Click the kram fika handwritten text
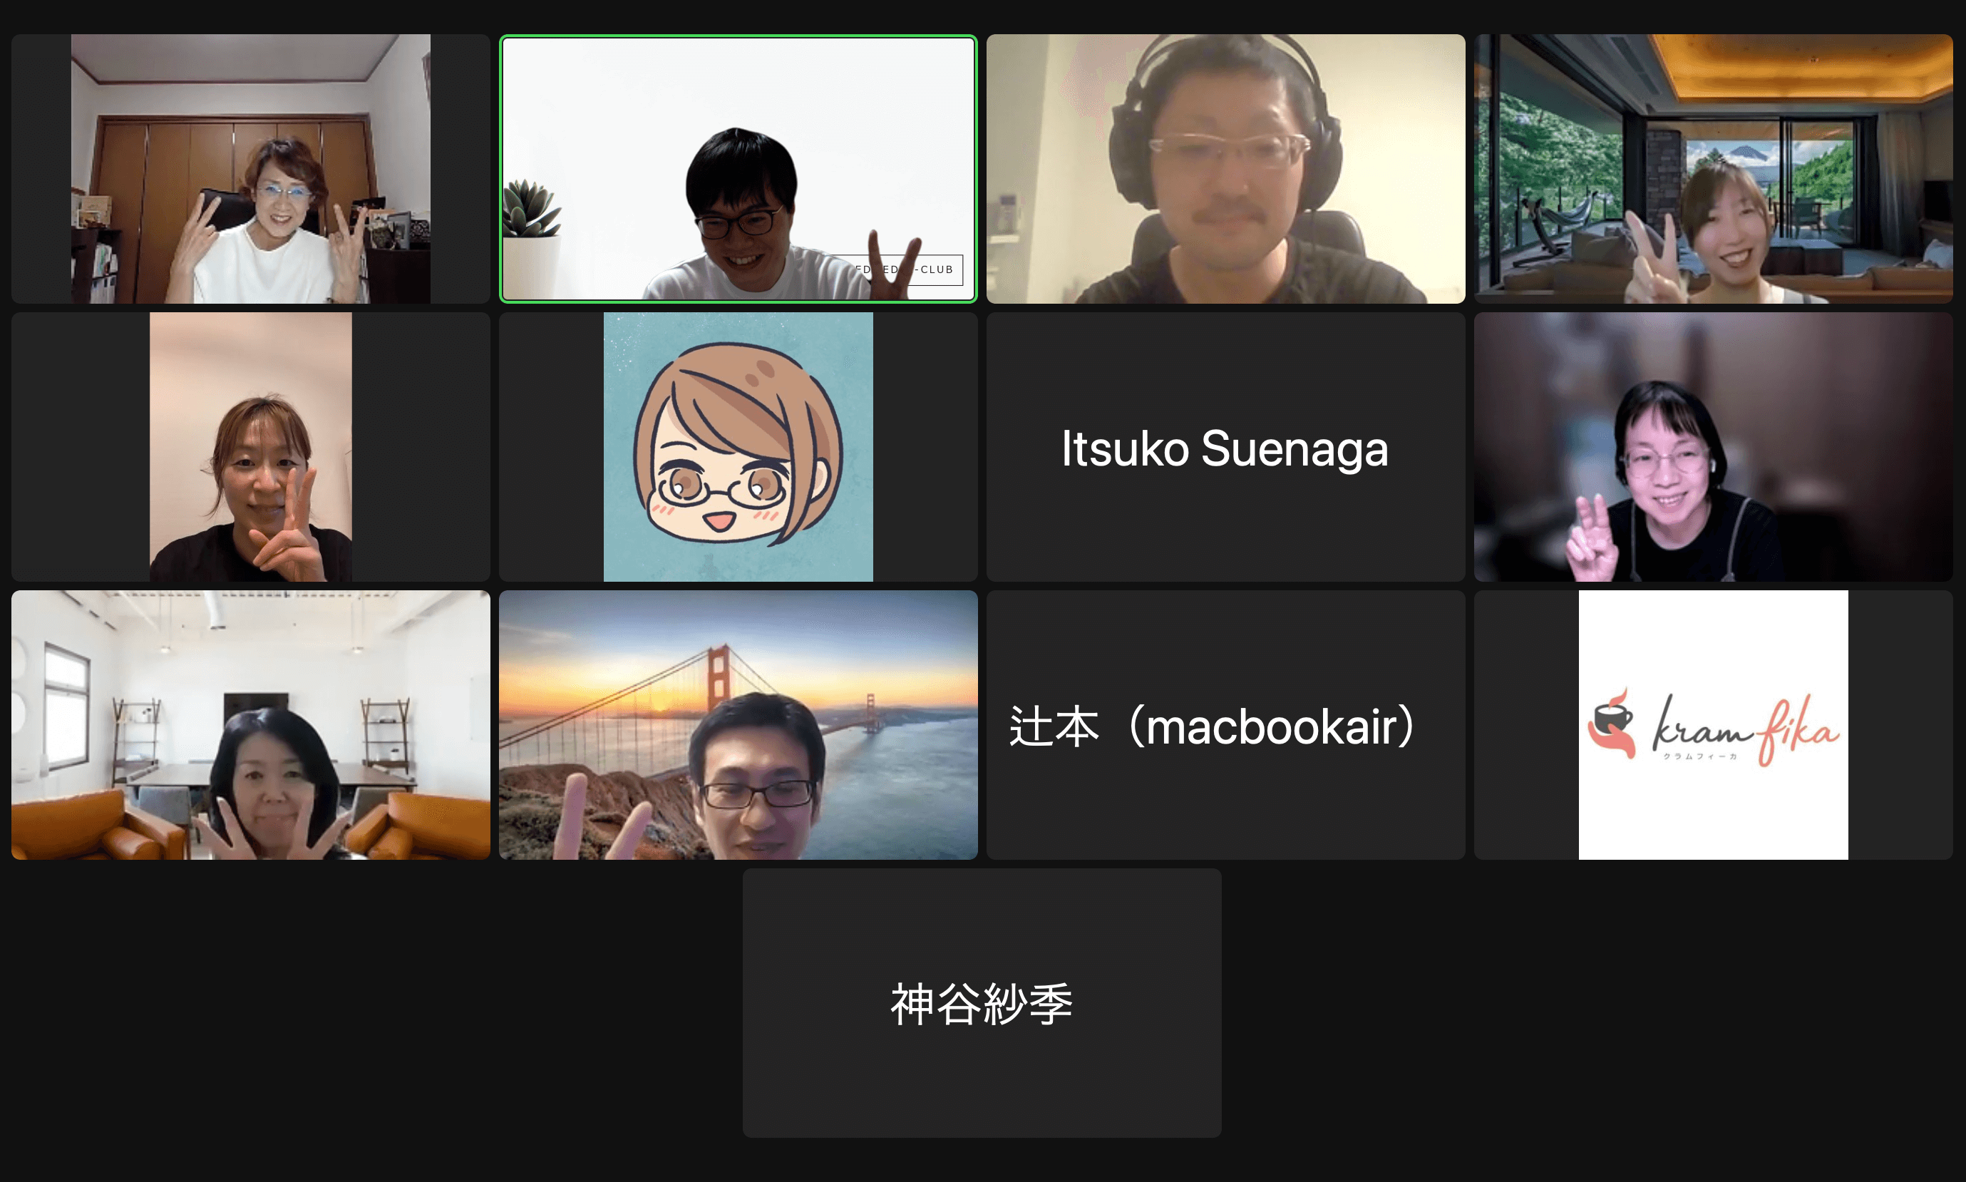This screenshot has width=1966, height=1182. pyautogui.click(x=1746, y=727)
